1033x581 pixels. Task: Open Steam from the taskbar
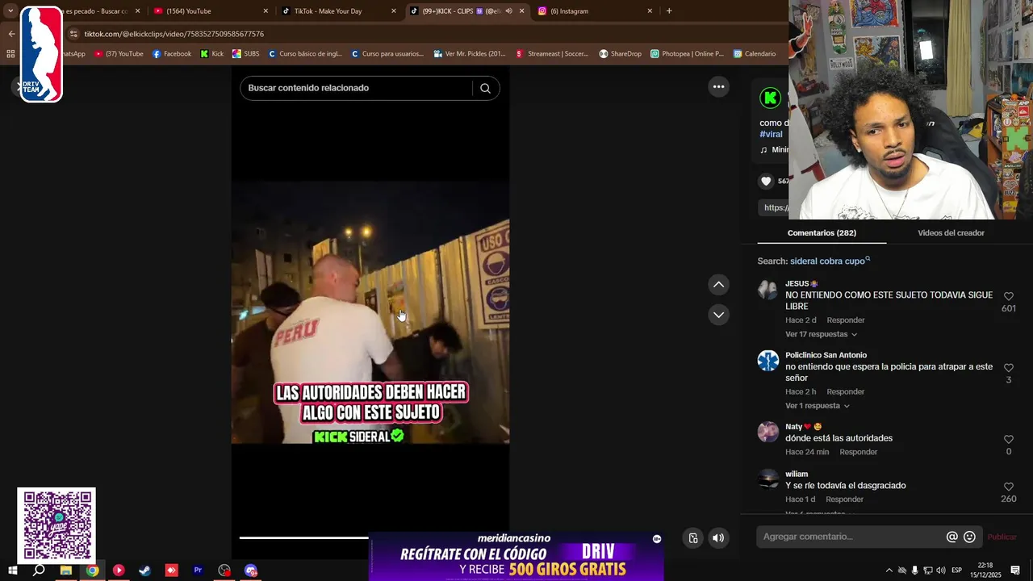[144, 571]
